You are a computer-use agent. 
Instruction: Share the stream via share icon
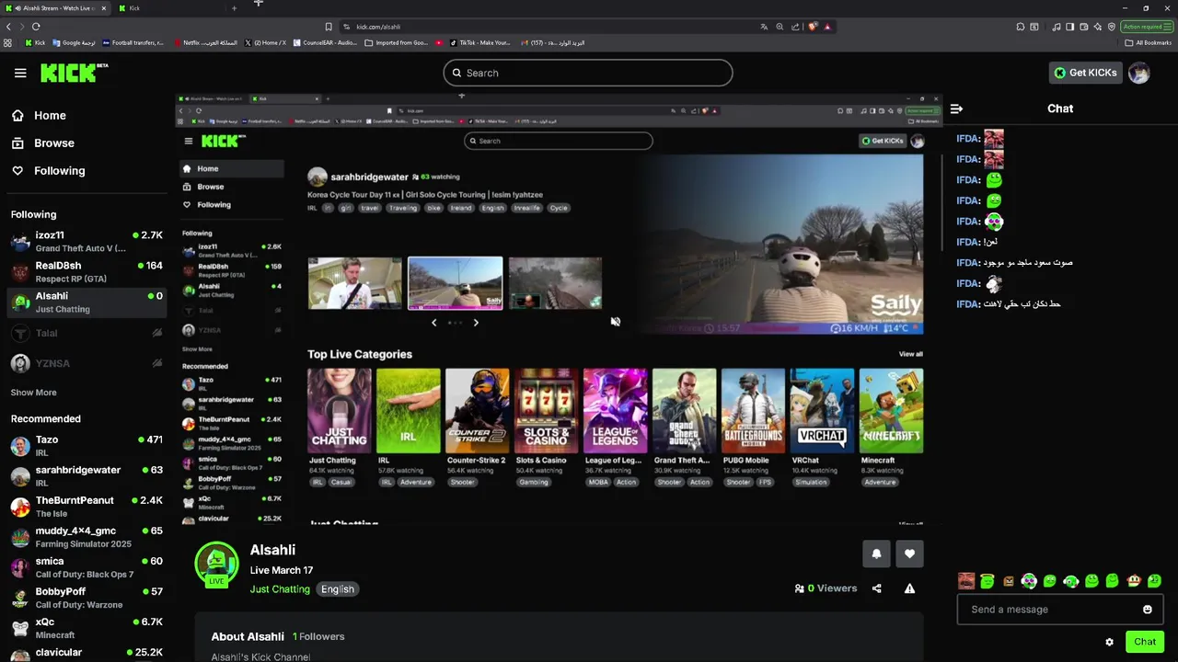click(876, 588)
